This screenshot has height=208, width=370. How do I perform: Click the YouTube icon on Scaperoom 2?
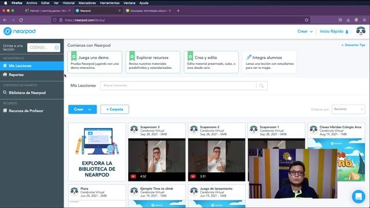click(193, 176)
